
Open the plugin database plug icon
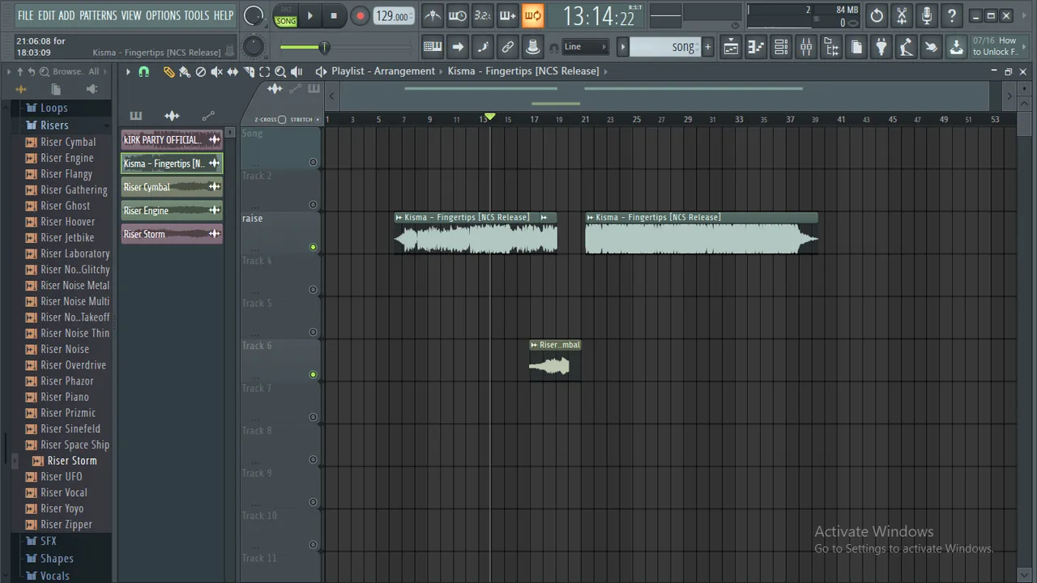click(x=881, y=47)
